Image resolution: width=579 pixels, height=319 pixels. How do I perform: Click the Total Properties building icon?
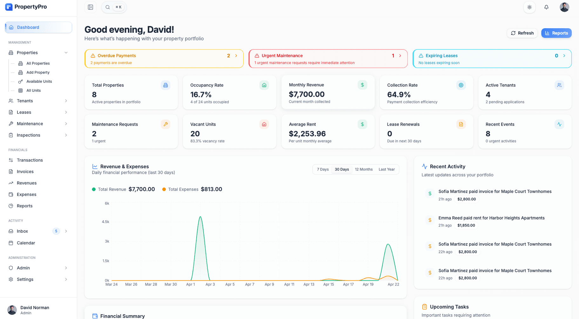click(x=165, y=85)
